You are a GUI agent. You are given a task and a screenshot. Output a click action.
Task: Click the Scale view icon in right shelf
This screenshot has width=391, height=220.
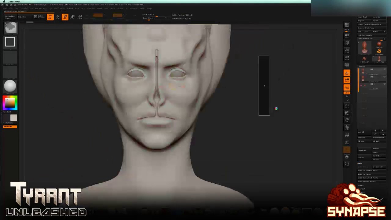tap(347, 120)
